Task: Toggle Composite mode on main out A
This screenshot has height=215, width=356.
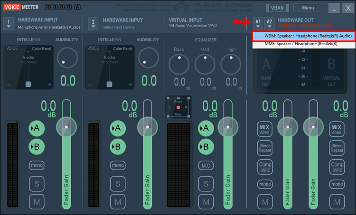Action: click(x=265, y=167)
